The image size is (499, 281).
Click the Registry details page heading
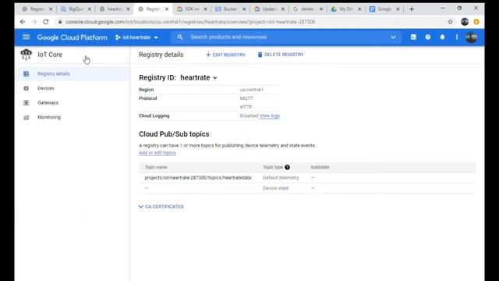click(161, 55)
